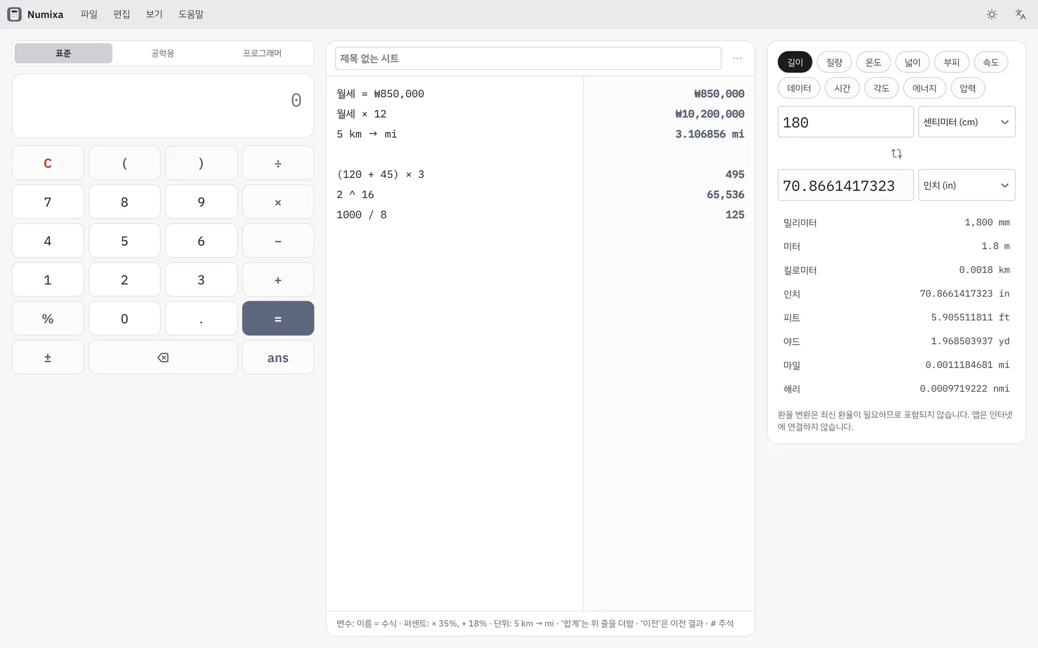Screen dimensions: 1038x648
Task: Click the left parenthesis key
Action: pos(125,163)
